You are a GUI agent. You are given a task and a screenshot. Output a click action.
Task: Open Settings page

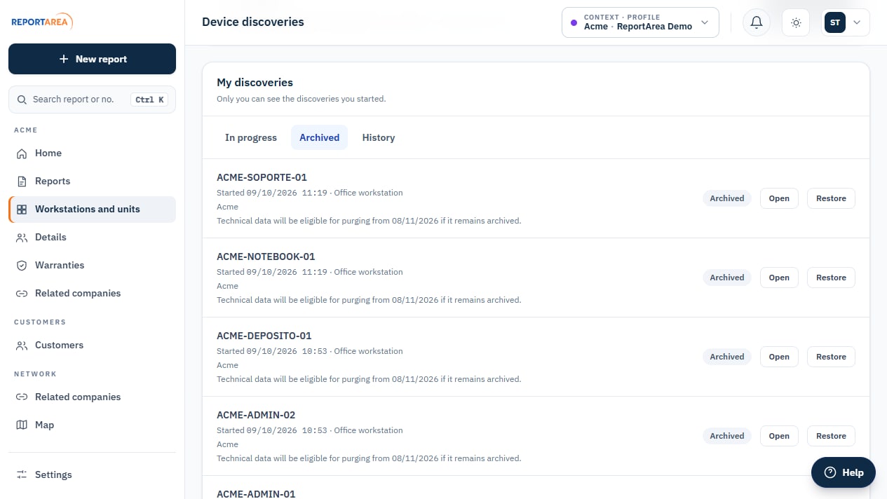point(92,474)
